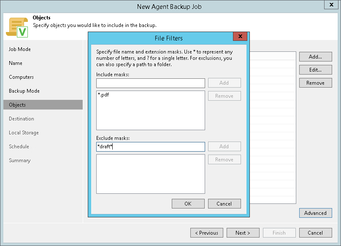Image resolution: width=341 pixels, height=246 pixels.
Task: Cancel the File Filters dialog
Action: pyautogui.click(x=224, y=204)
